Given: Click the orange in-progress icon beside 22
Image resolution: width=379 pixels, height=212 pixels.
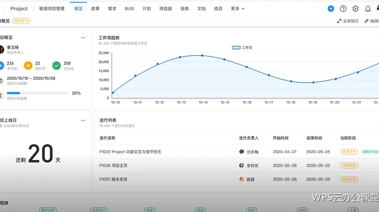Looking at the screenshot, I should tap(28, 65).
